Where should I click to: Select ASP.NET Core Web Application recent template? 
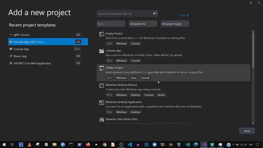[x=48, y=63]
